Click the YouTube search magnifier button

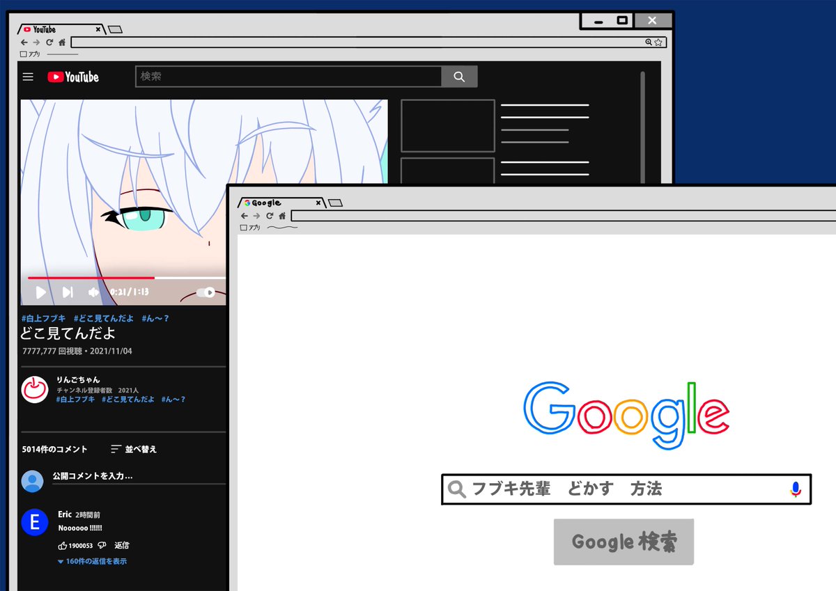point(459,77)
